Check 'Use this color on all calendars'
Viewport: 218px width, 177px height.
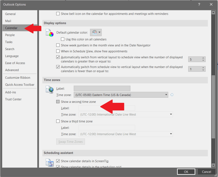pyautogui.click(x=62, y=39)
